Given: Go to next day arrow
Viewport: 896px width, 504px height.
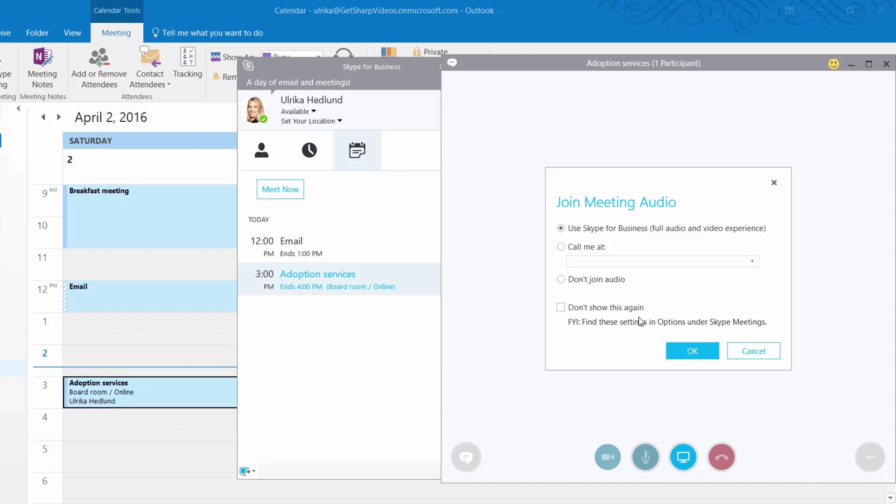Looking at the screenshot, I should click(x=59, y=117).
